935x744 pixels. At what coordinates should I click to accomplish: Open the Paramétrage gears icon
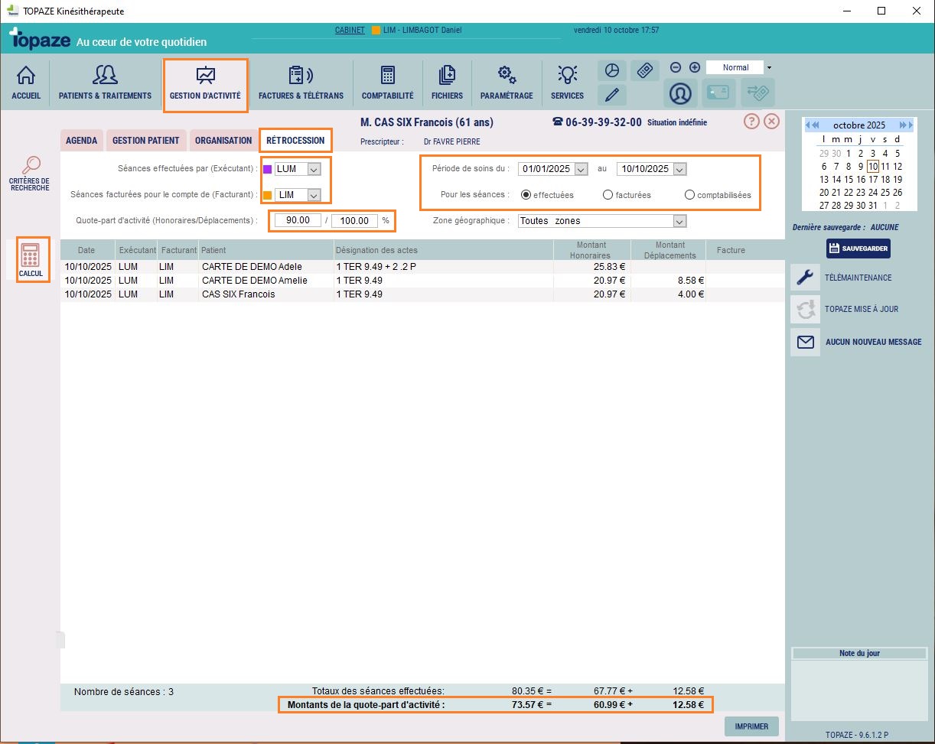coord(506,84)
